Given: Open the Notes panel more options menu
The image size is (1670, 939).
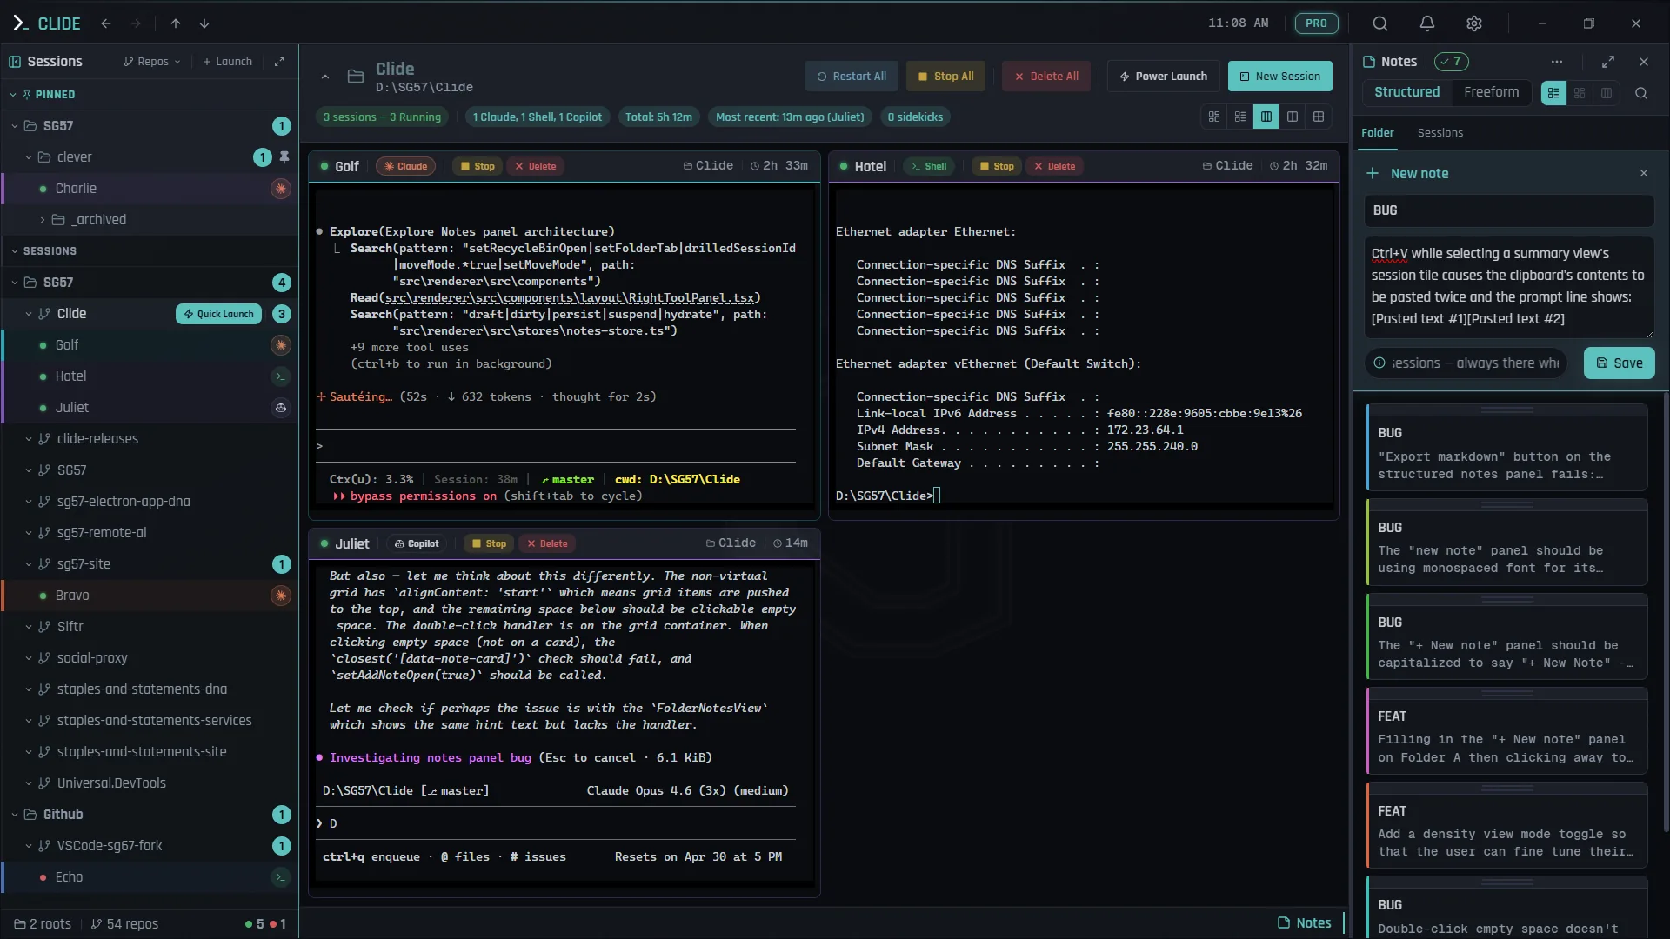Looking at the screenshot, I should (1557, 62).
